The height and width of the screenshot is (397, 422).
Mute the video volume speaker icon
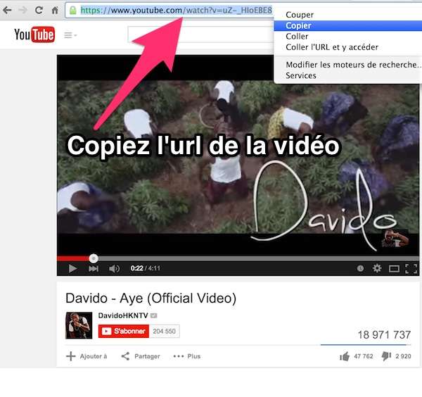[114, 268]
